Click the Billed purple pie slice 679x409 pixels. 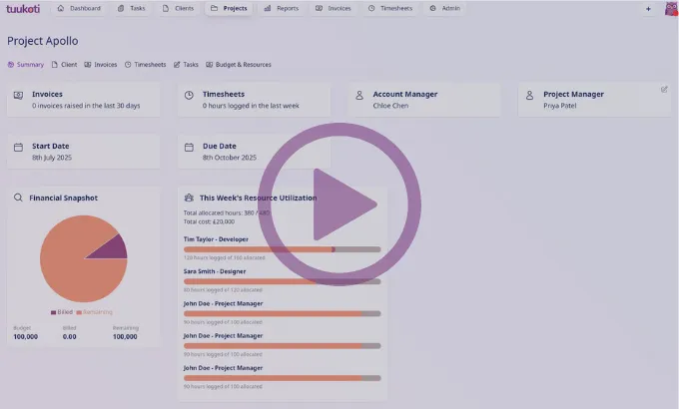click(112, 249)
